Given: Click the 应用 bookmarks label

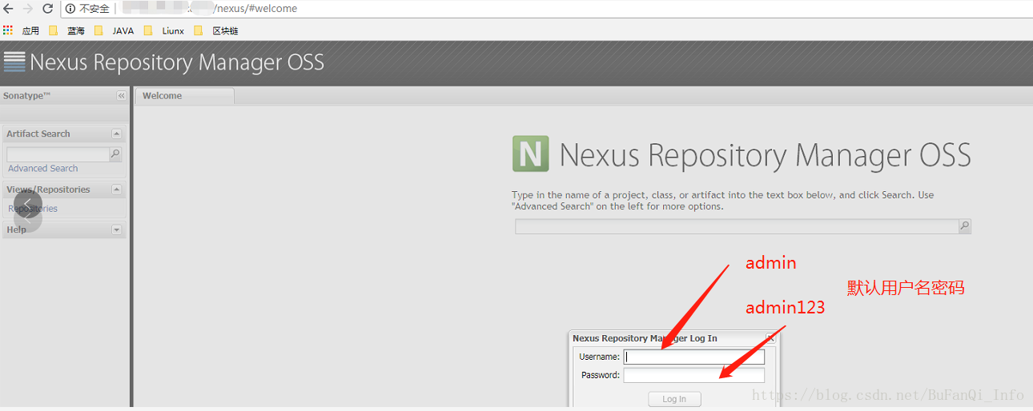Looking at the screenshot, I should tap(30, 30).
